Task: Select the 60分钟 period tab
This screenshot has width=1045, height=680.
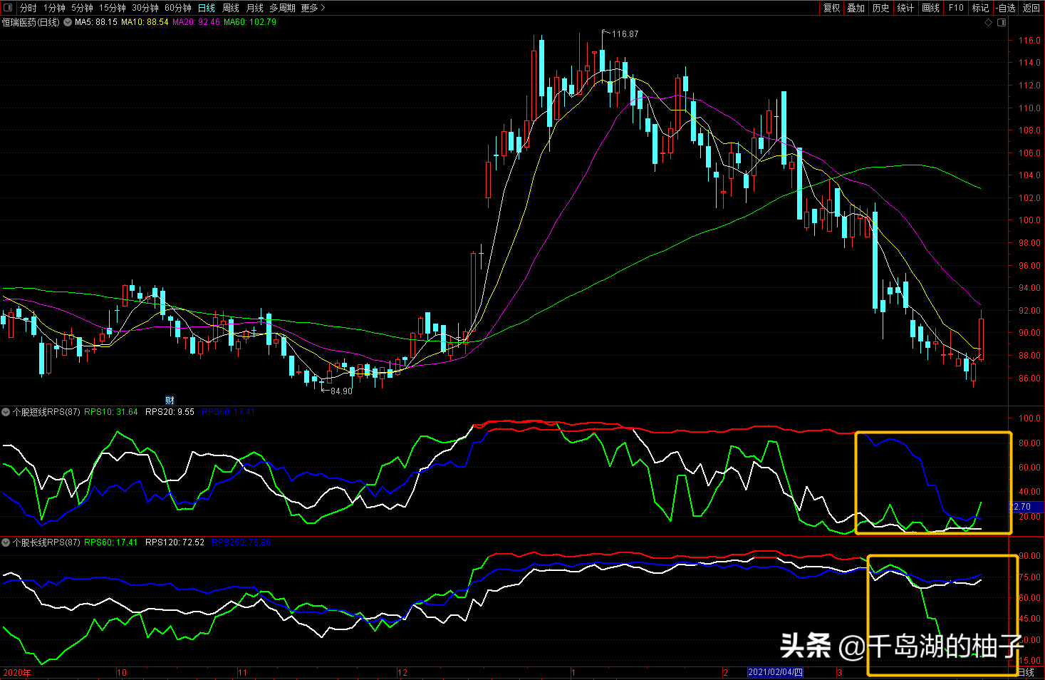Action: pyautogui.click(x=178, y=8)
